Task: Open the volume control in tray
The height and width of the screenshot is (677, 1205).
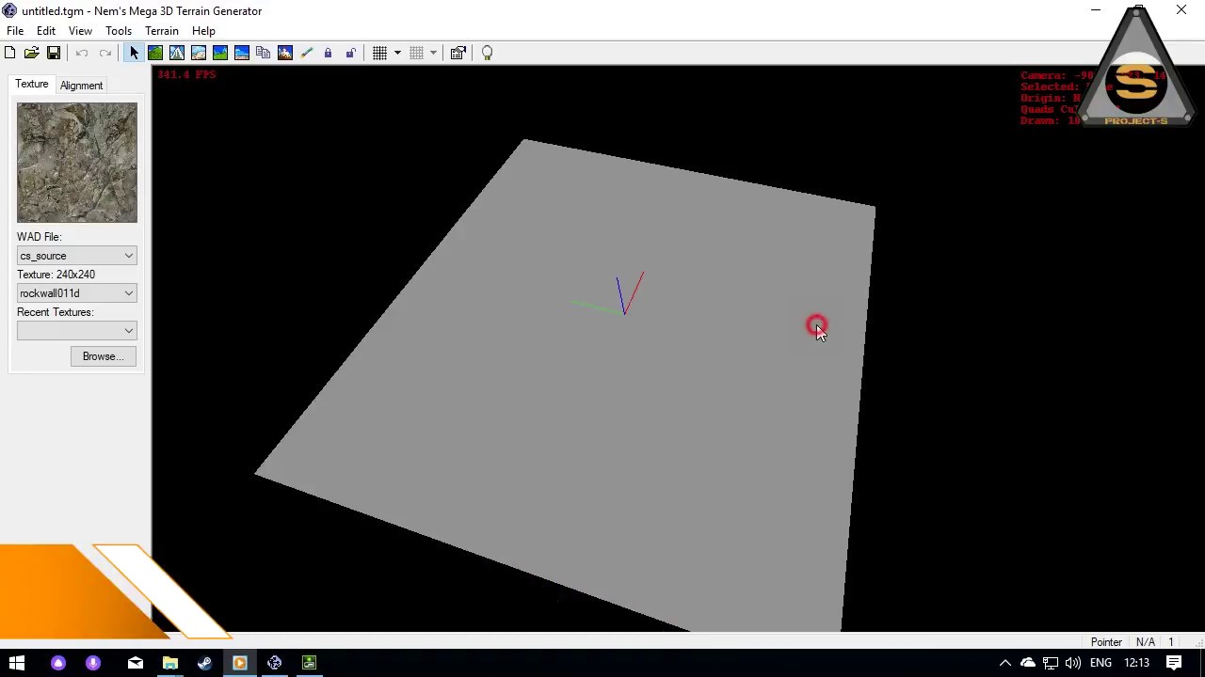Action: [x=1073, y=663]
